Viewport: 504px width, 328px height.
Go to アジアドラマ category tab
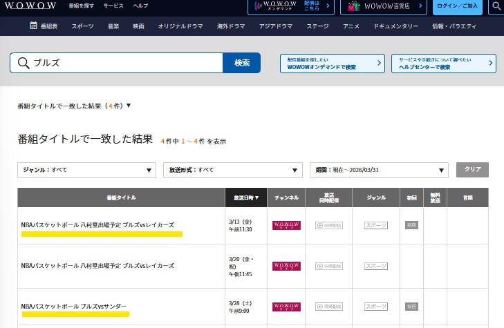[x=276, y=26]
